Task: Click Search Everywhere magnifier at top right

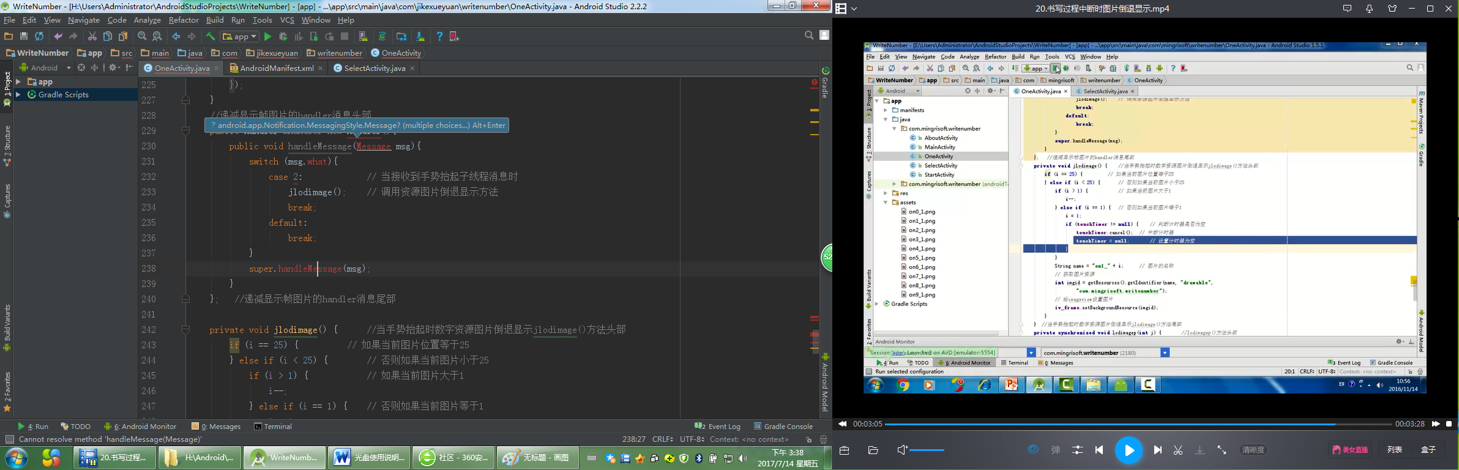Action: point(809,35)
